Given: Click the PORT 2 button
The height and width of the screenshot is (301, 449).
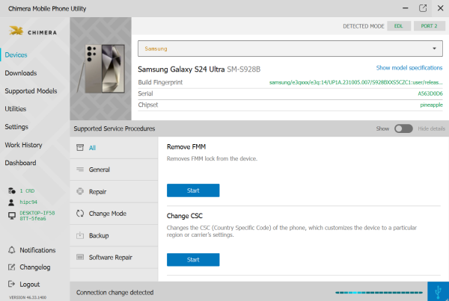Looking at the screenshot, I should (x=430, y=26).
